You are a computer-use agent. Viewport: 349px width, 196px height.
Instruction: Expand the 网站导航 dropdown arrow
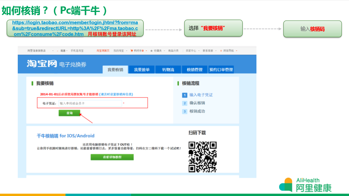click(x=236, y=51)
